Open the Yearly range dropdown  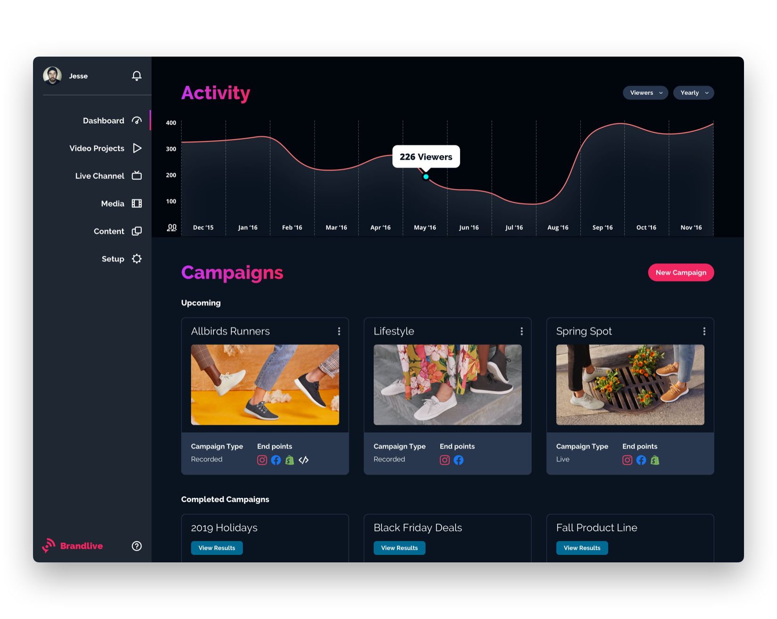pyautogui.click(x=694, y=92)
